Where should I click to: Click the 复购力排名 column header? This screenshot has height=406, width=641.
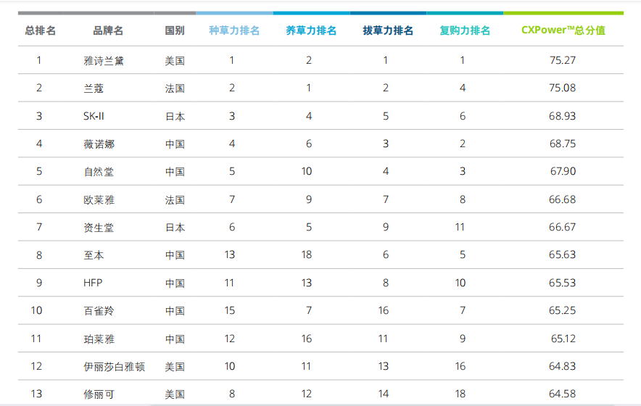click(x=465, y=30)
